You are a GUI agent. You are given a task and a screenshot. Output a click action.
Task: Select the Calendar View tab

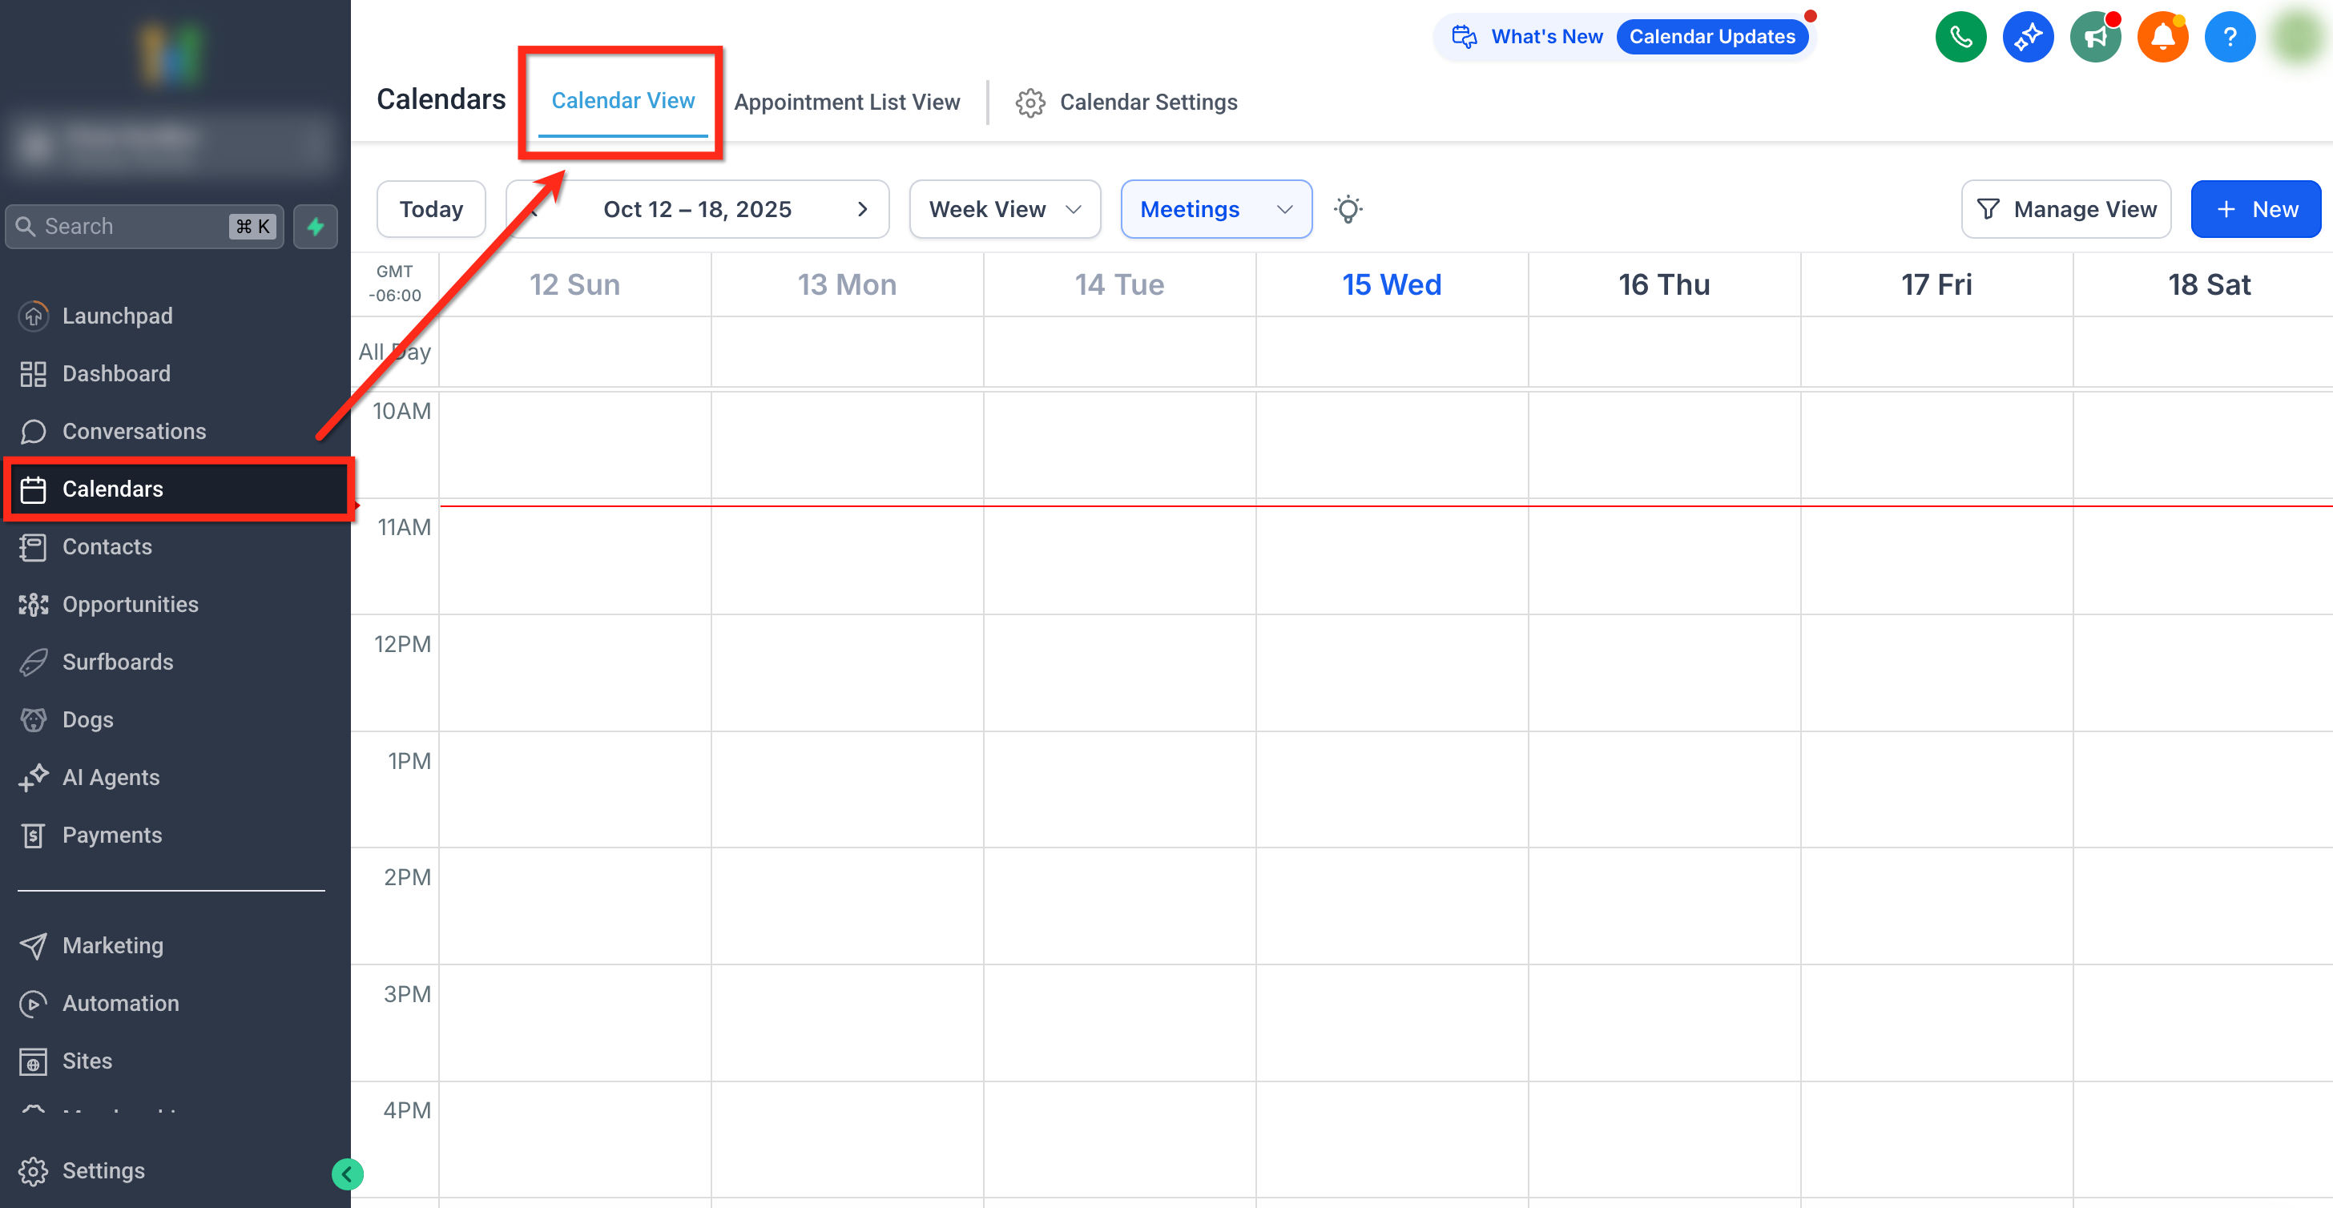[x=623, y=100]
